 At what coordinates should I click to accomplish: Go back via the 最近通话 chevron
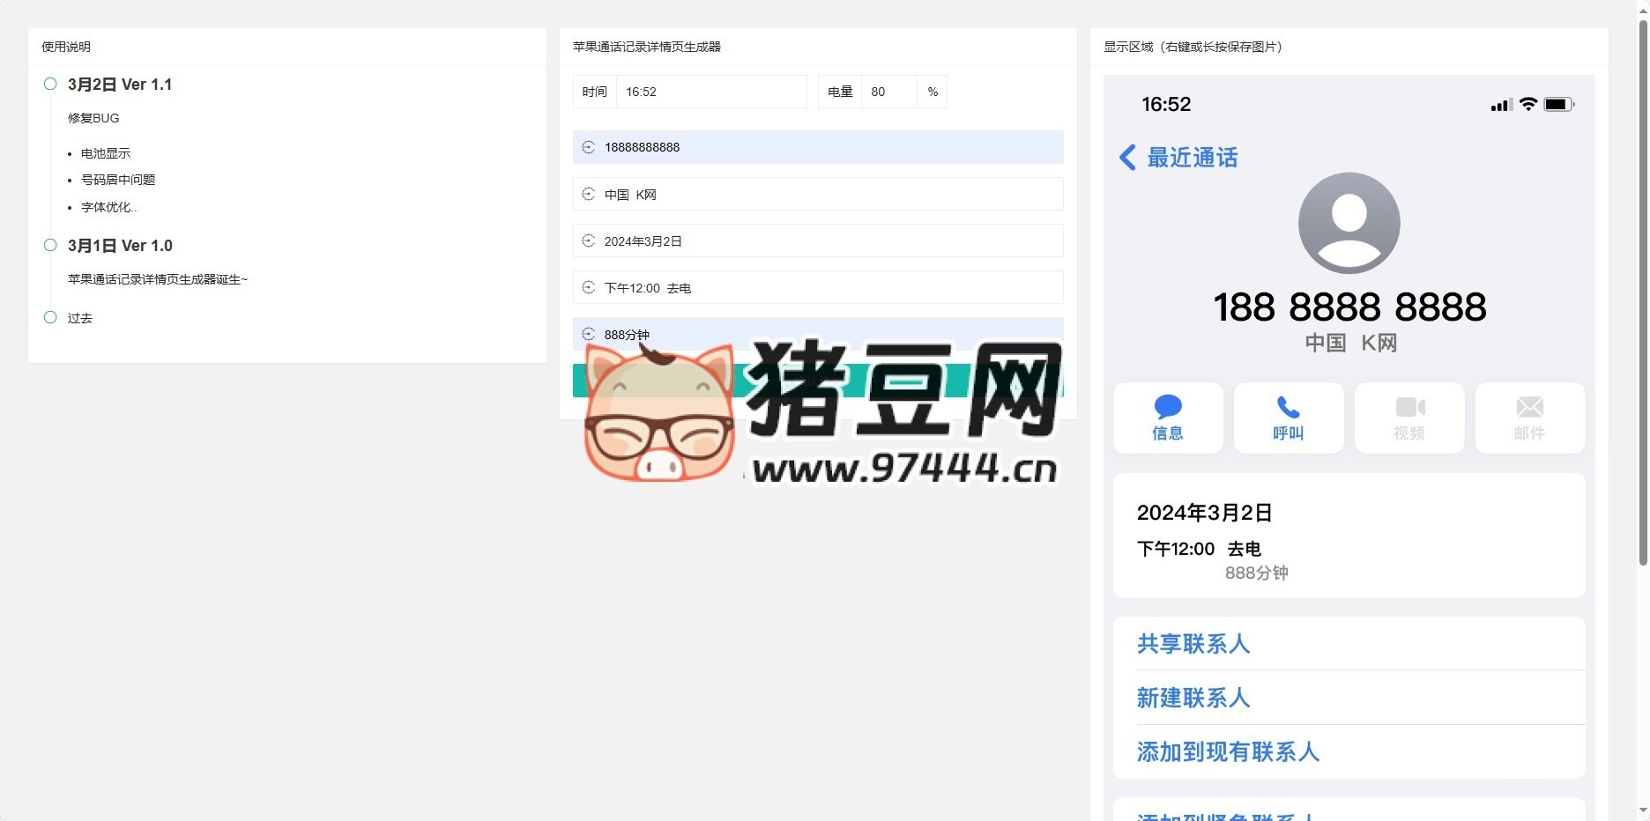point(1127,158)
